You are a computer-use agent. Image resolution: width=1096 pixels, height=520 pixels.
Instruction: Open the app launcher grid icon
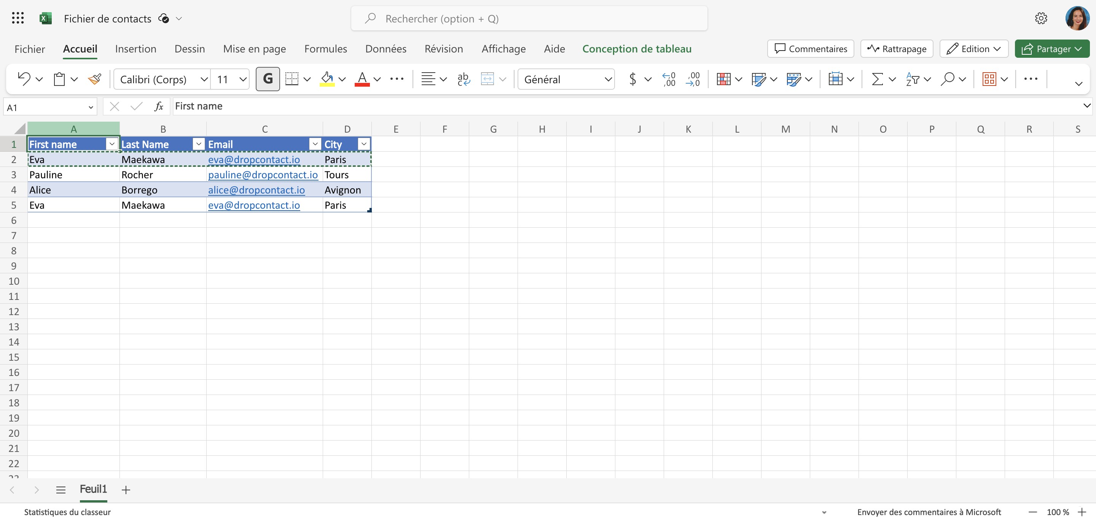coord(18,18)
